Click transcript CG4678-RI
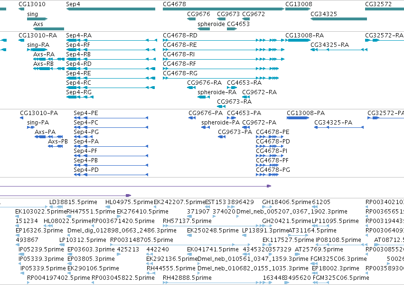Viewport: 404px width, 285px height. (224, 59)
